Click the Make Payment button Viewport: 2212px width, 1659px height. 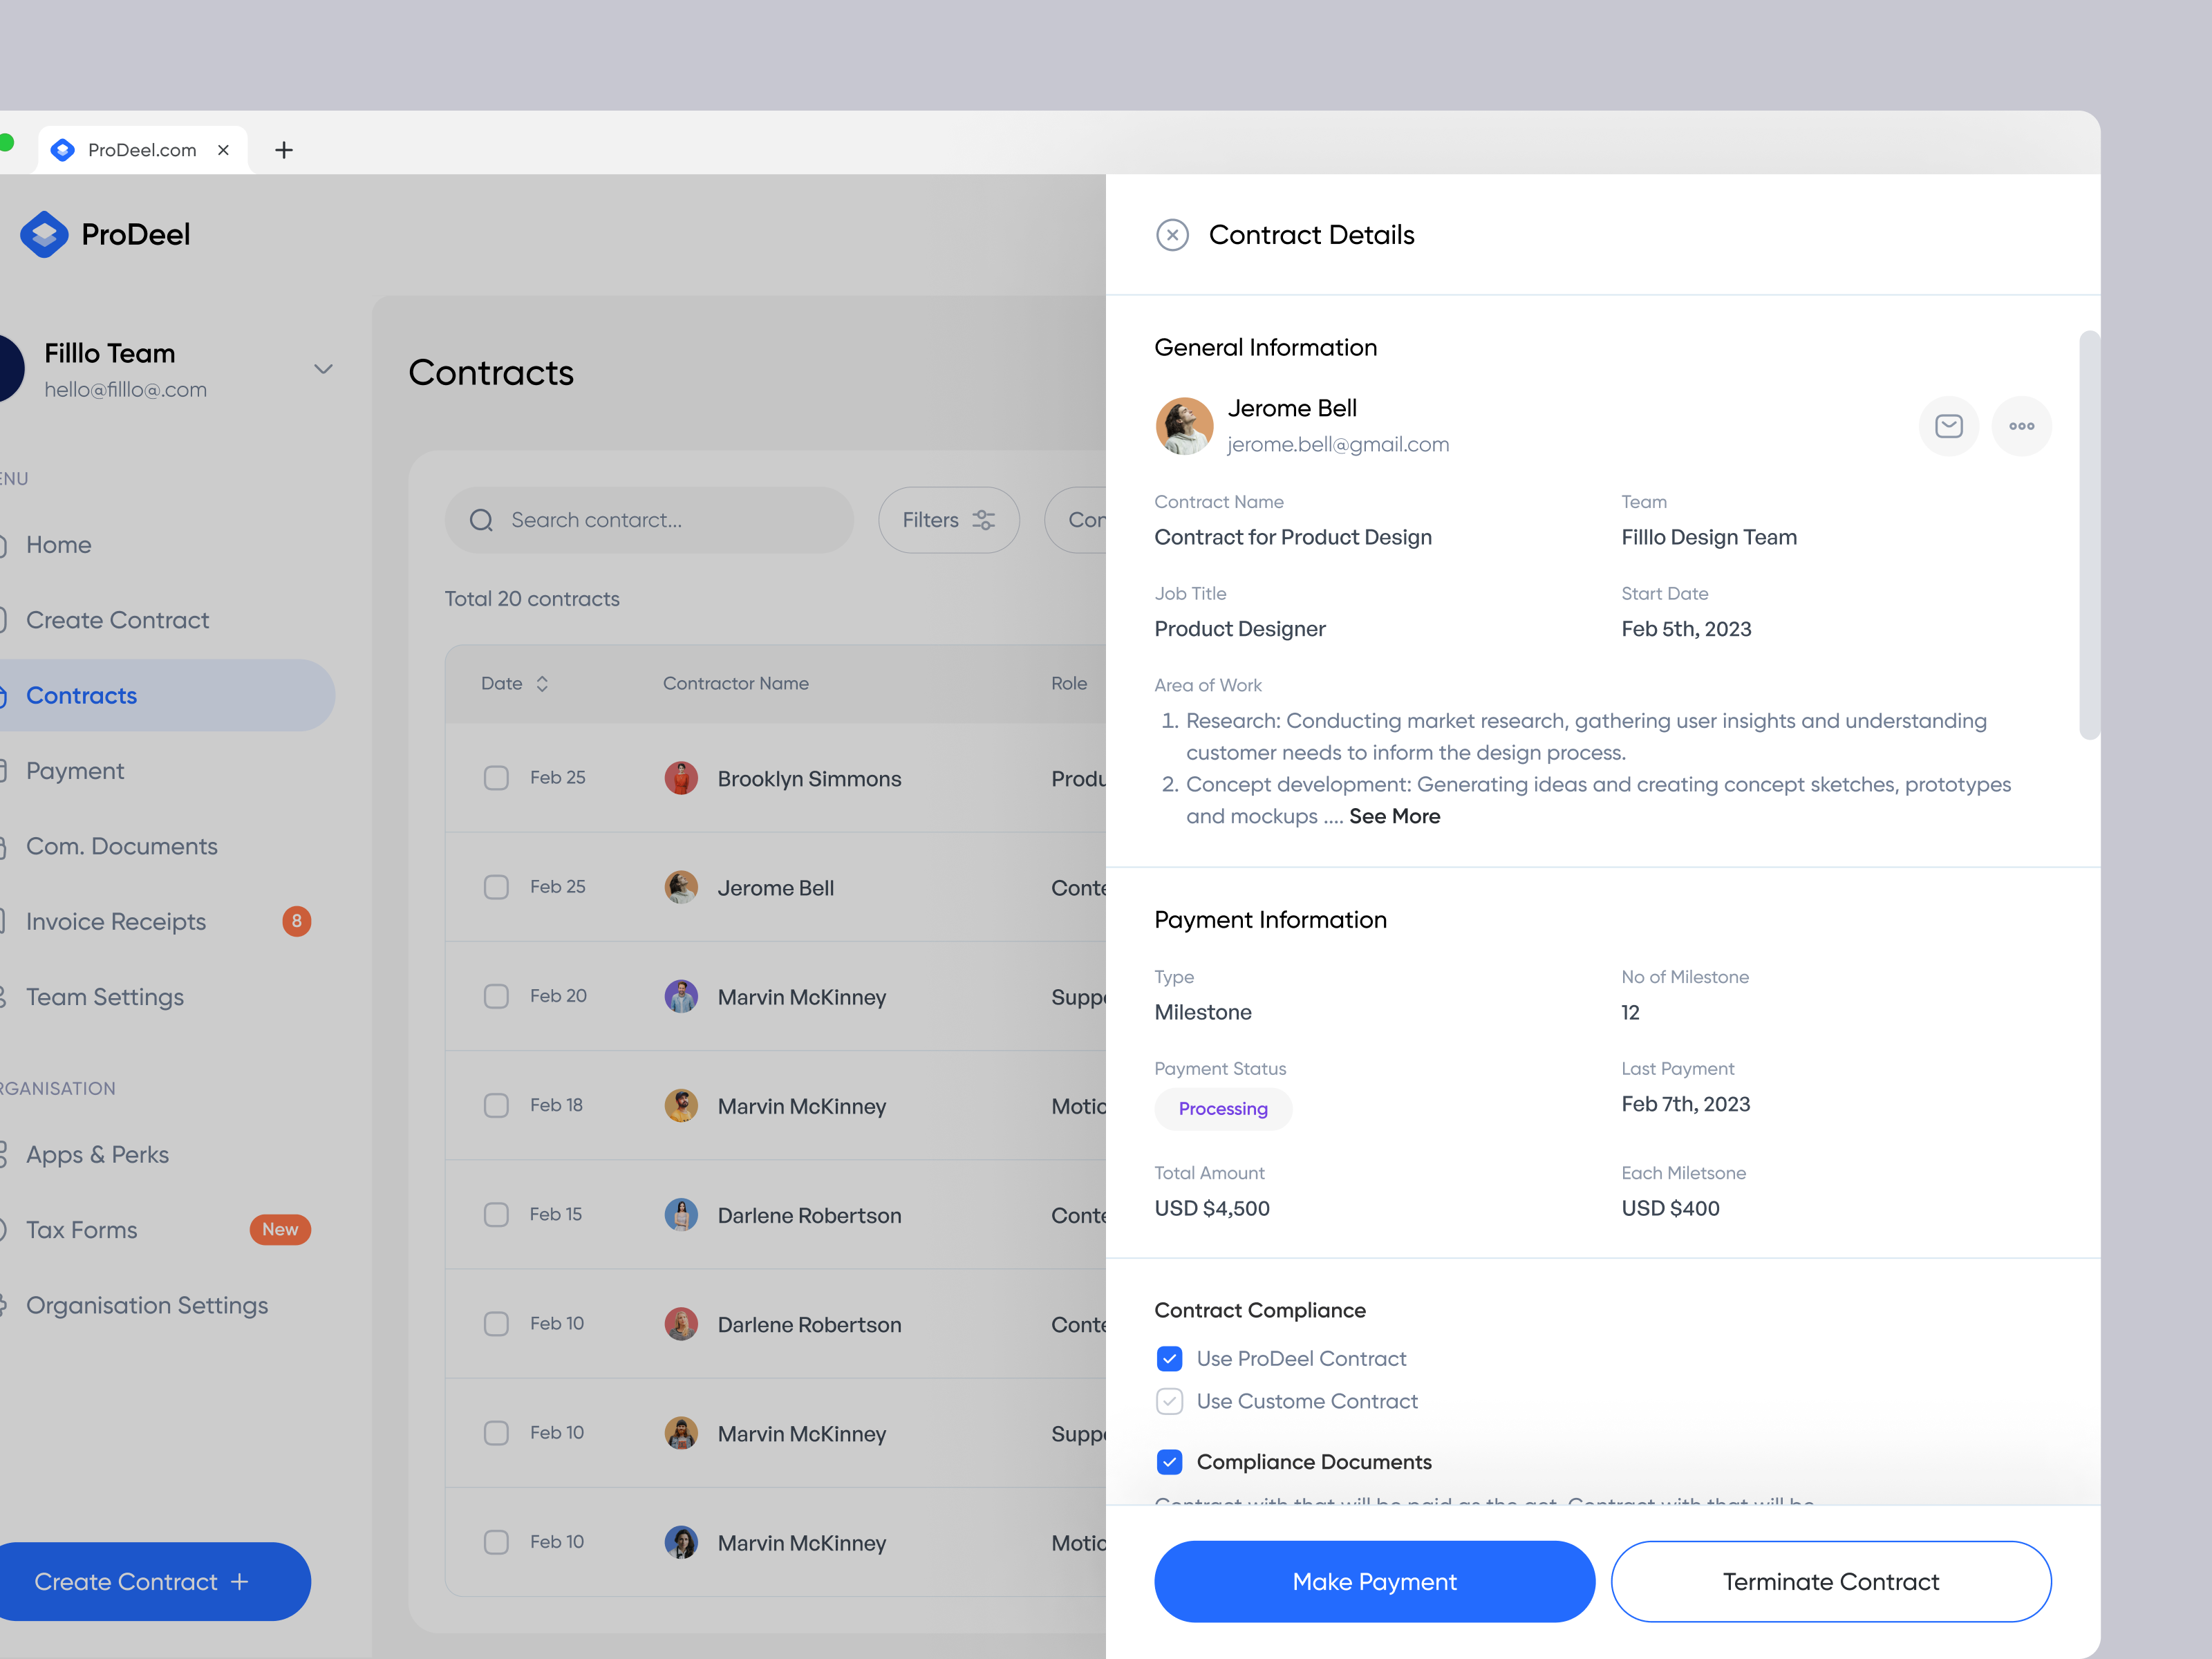click(x=1374, y=1581)
